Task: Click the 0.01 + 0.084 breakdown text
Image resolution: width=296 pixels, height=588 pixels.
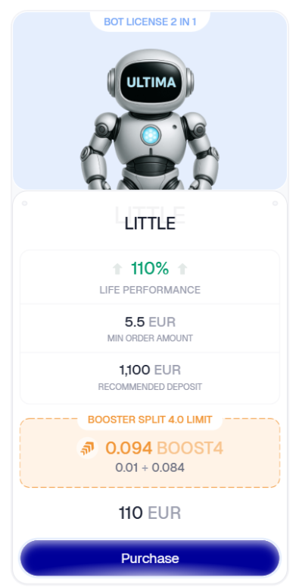Action: point(150,467)
